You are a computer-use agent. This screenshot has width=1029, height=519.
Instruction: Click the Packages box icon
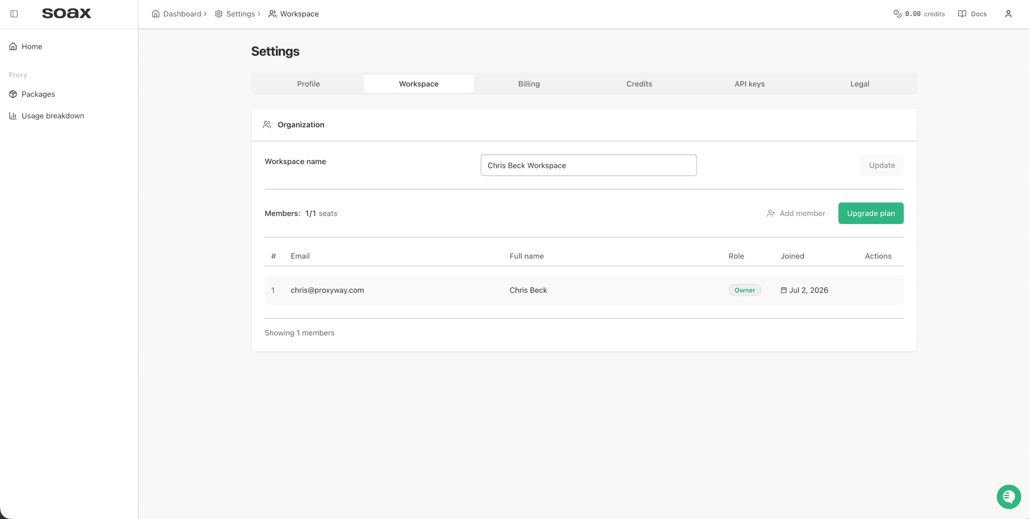coord(13,94)
